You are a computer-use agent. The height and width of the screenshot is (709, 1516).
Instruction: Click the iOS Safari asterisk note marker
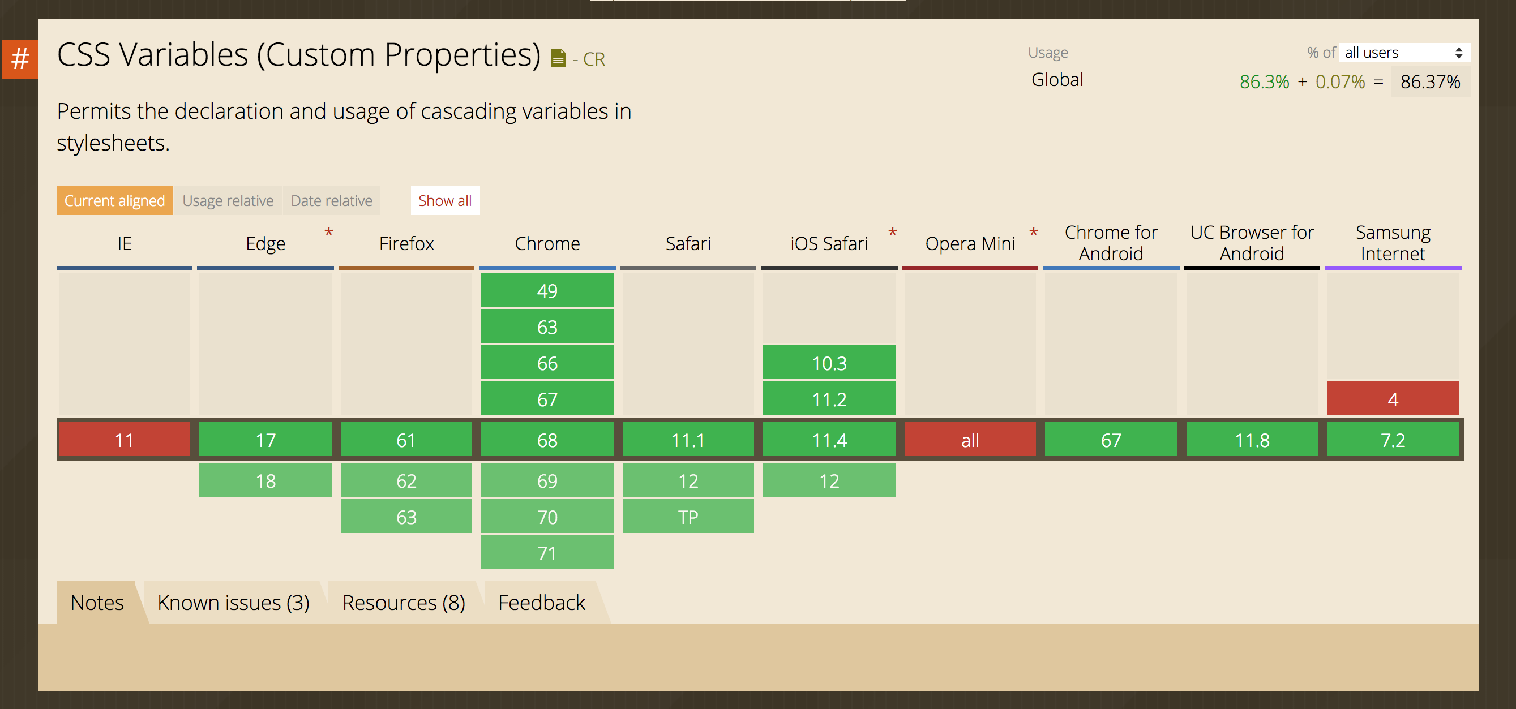coord(892,233)
